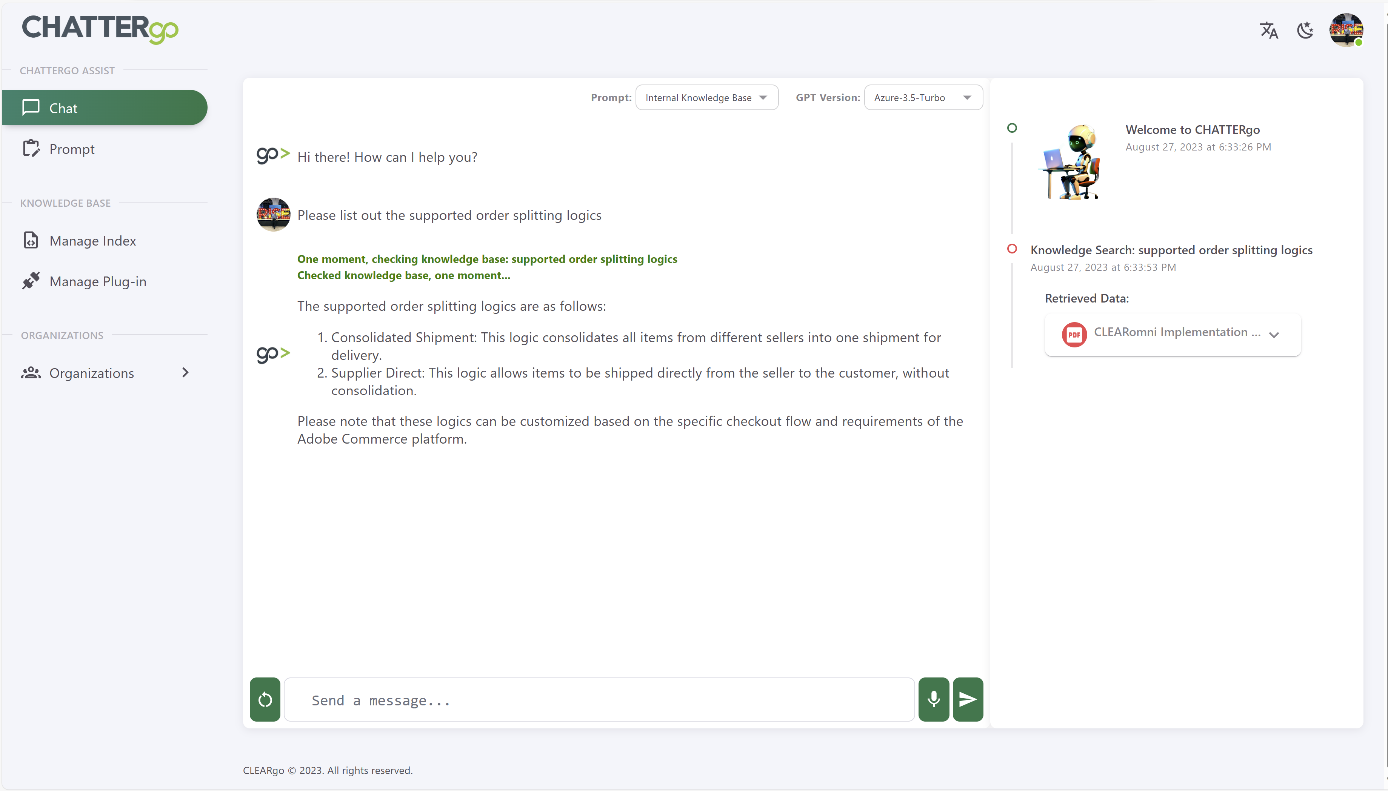Click the reset conversation refresh button
This screenshot has height=791, width=1388.
click(265, 699)
